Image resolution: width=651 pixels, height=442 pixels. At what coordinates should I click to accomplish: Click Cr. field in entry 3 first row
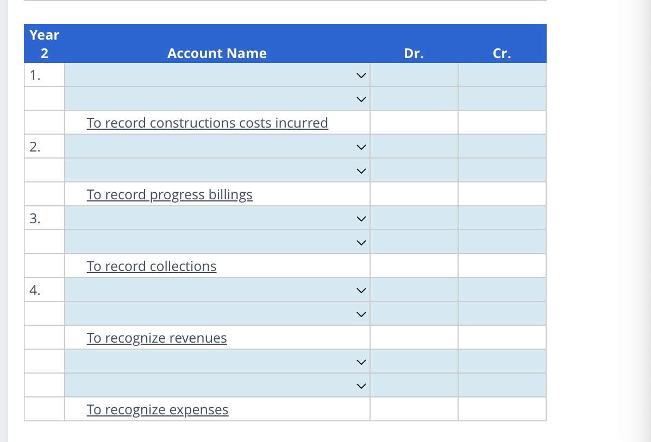pos(502,218)
